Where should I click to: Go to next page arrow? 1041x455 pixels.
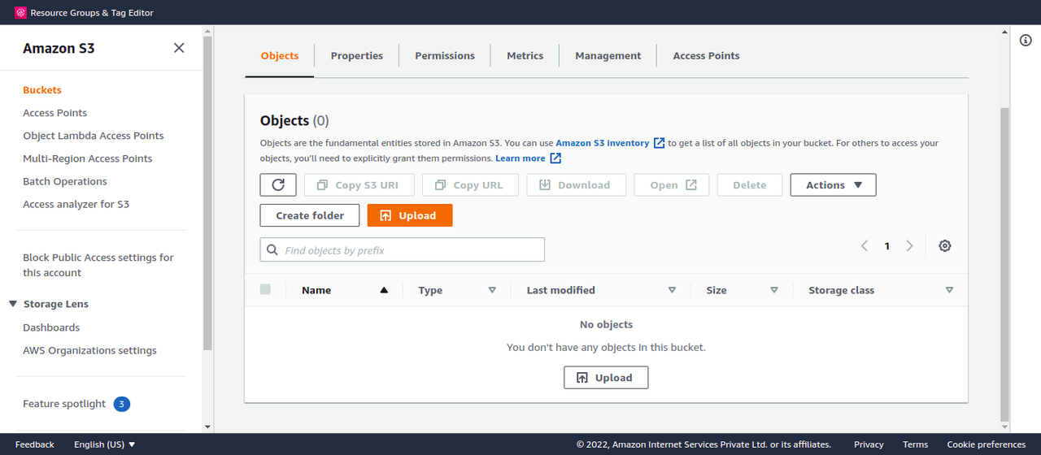click(x=909, y=245)
